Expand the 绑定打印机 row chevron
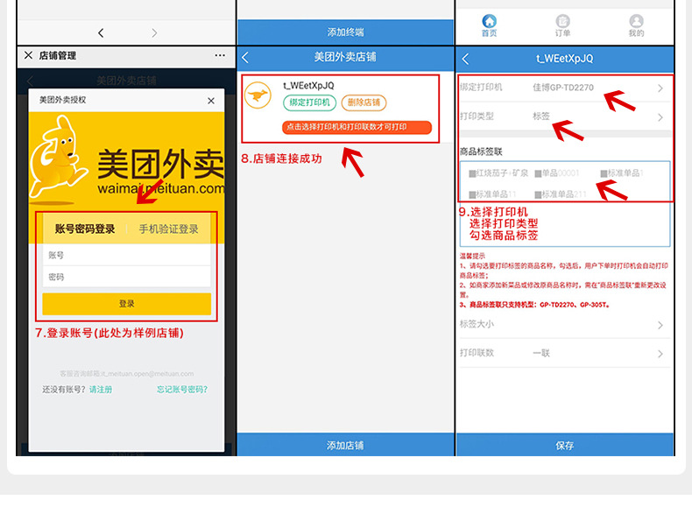The image size is (692, 507). (x=660, y=88)
